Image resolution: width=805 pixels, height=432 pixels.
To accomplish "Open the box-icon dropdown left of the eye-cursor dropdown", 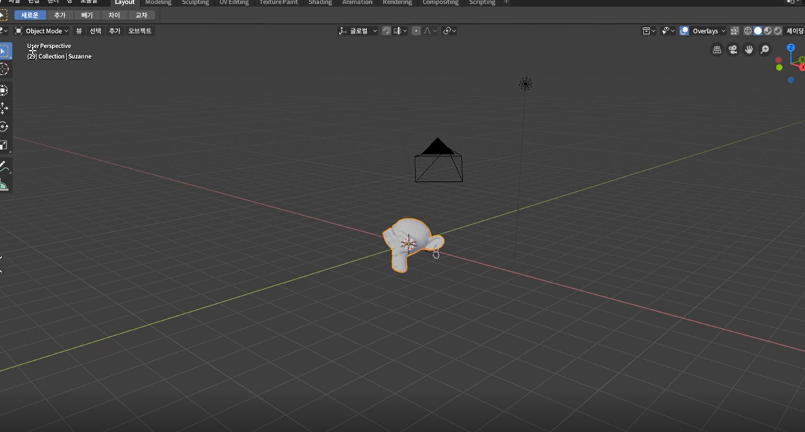I will pyautogui.click(x=649, y=31).
